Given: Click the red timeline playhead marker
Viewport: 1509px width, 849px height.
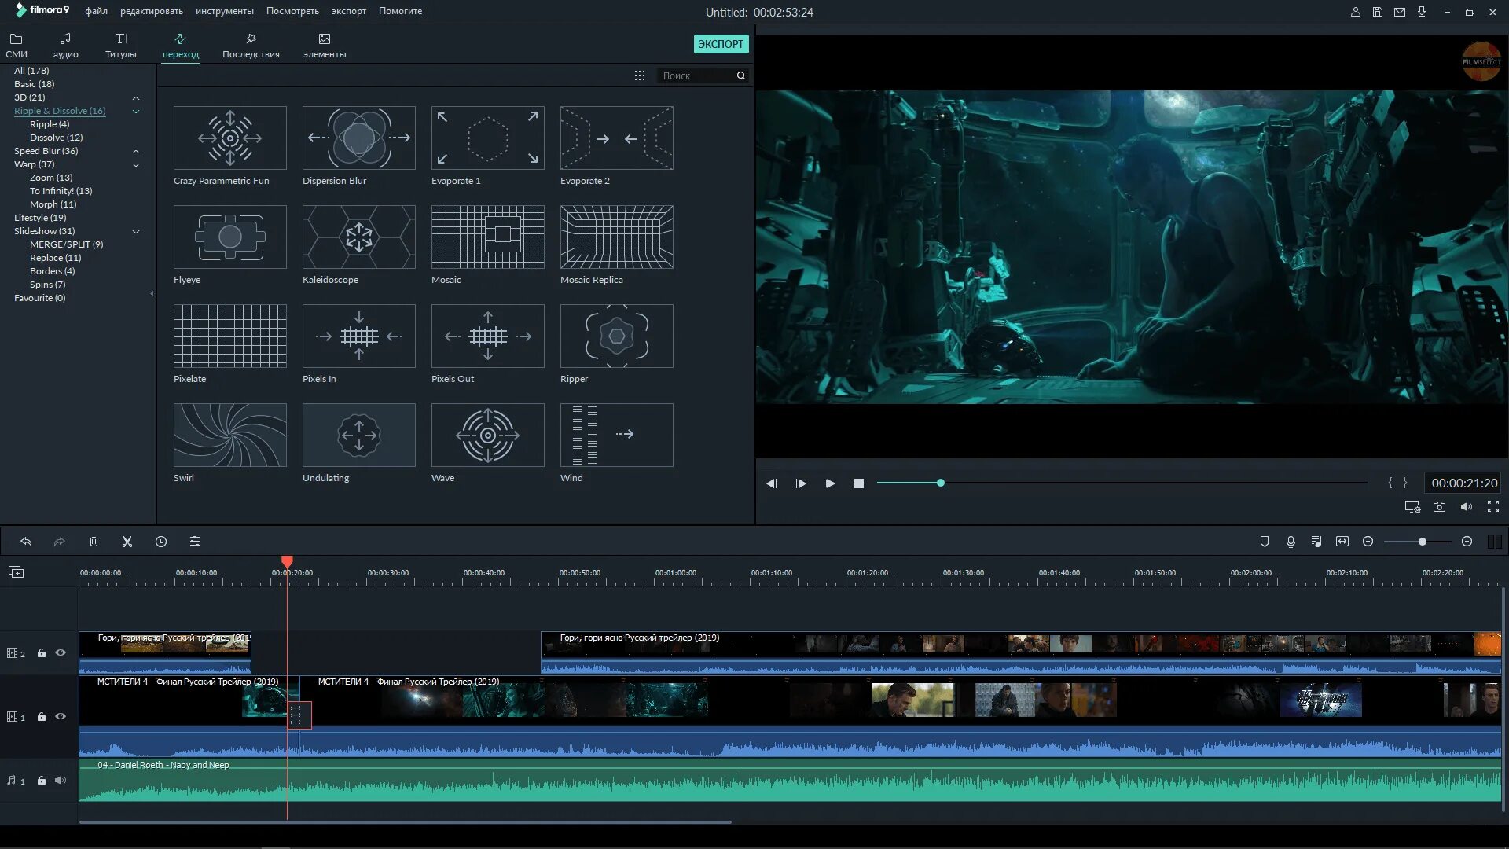Looking at the screenshot, I should [x=287, y=562].
